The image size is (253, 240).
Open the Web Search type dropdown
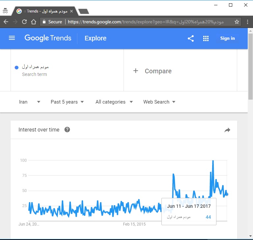coord(159,102)
